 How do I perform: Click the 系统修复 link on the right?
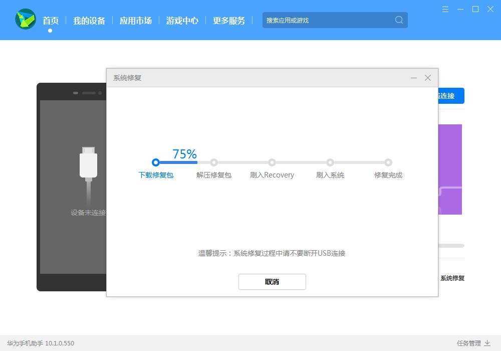452,278
